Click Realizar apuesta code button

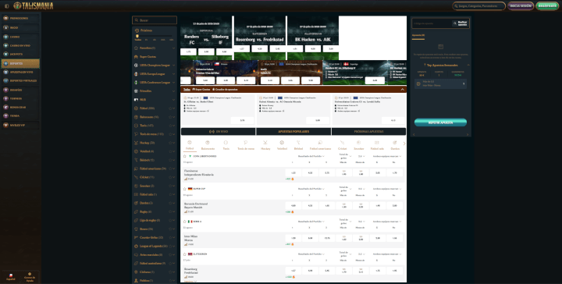point(461,23)
